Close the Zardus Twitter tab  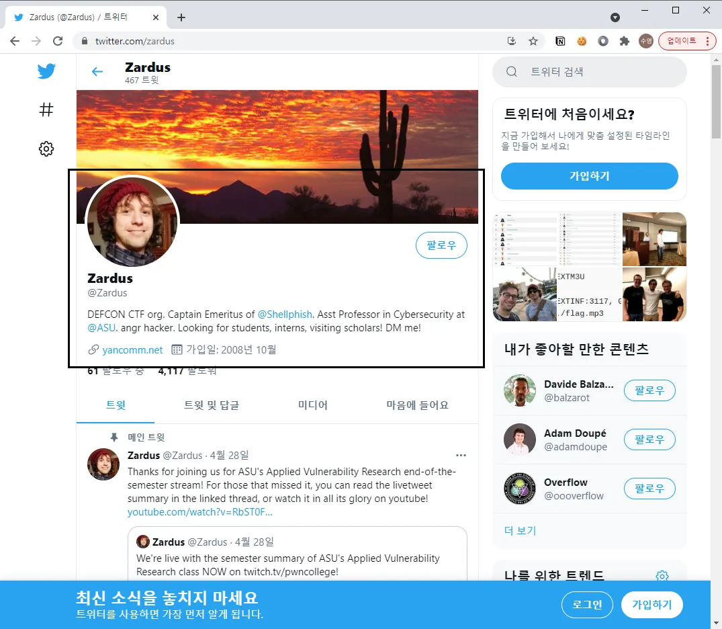[x=156, y=17]
